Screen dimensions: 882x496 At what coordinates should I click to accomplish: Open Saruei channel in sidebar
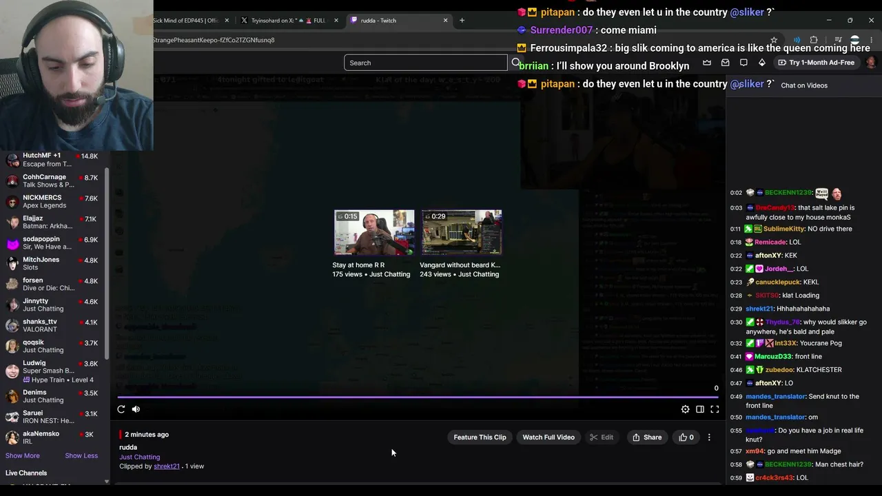pos(52,417)
